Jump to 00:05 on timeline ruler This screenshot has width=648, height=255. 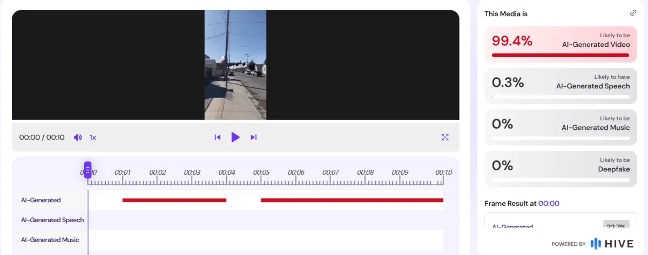261,173
